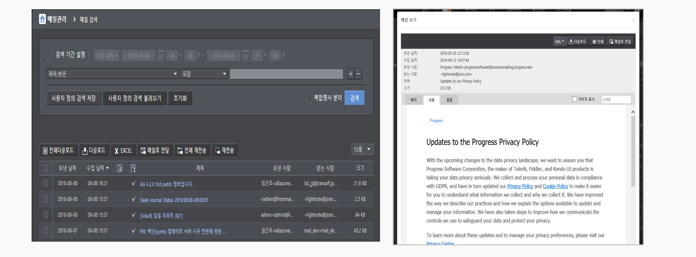The image size is (696, 257).
Task: Open the 10줄 rows-per-page dropdown
Action: click(x=362, y=149)
